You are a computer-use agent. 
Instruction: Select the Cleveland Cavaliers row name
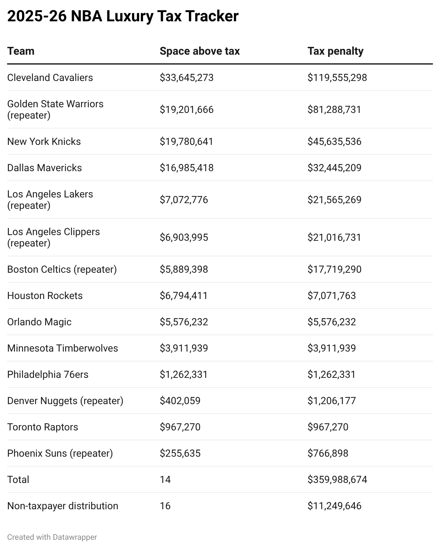(50, 77)
